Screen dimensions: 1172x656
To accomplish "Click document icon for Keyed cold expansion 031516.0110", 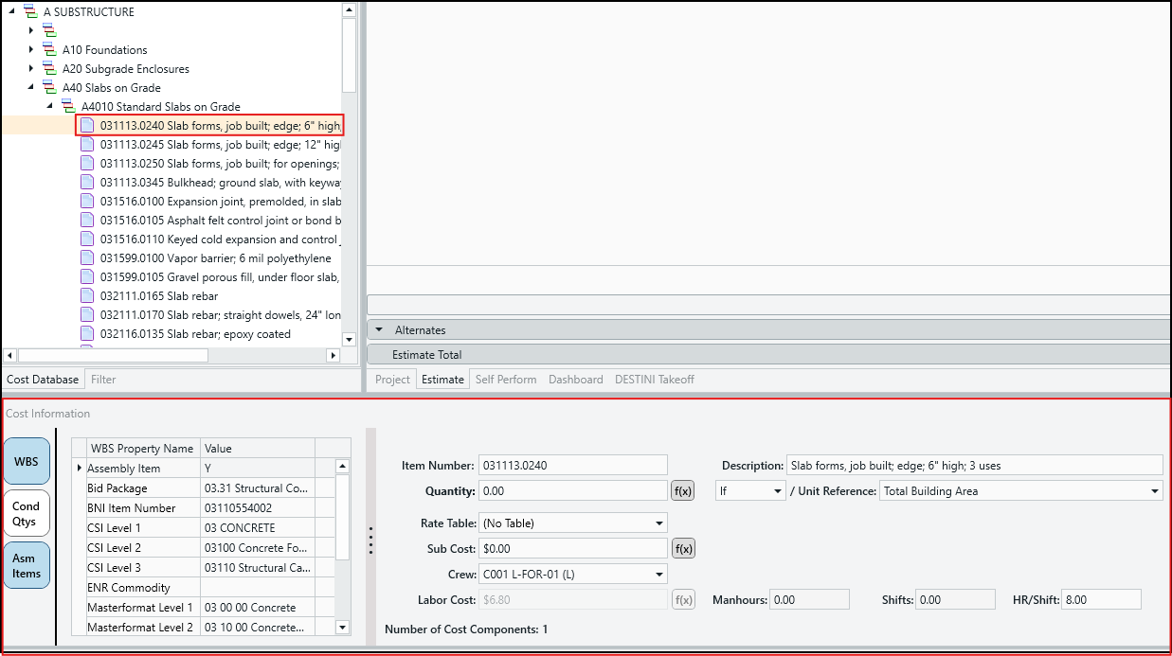I will pos(87,239).
